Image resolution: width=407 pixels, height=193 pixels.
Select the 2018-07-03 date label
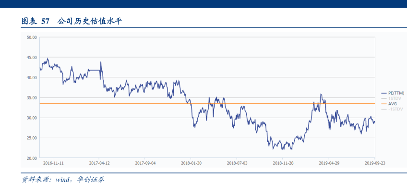(x=237, y=163)
